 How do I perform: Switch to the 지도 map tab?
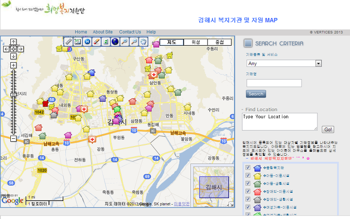(172, 42)
